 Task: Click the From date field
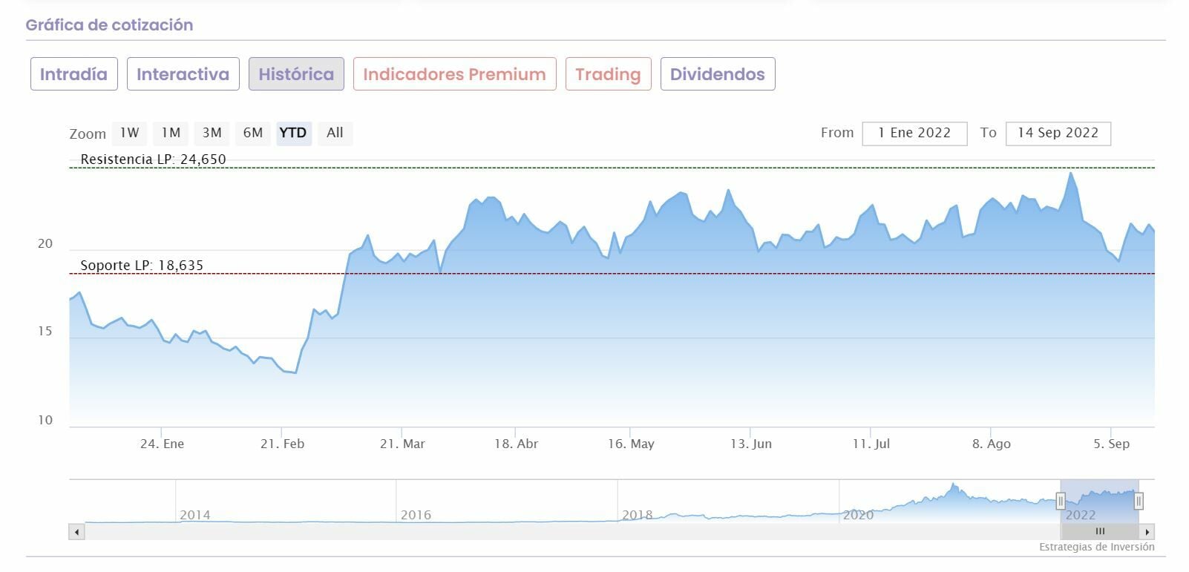point(914,134)
